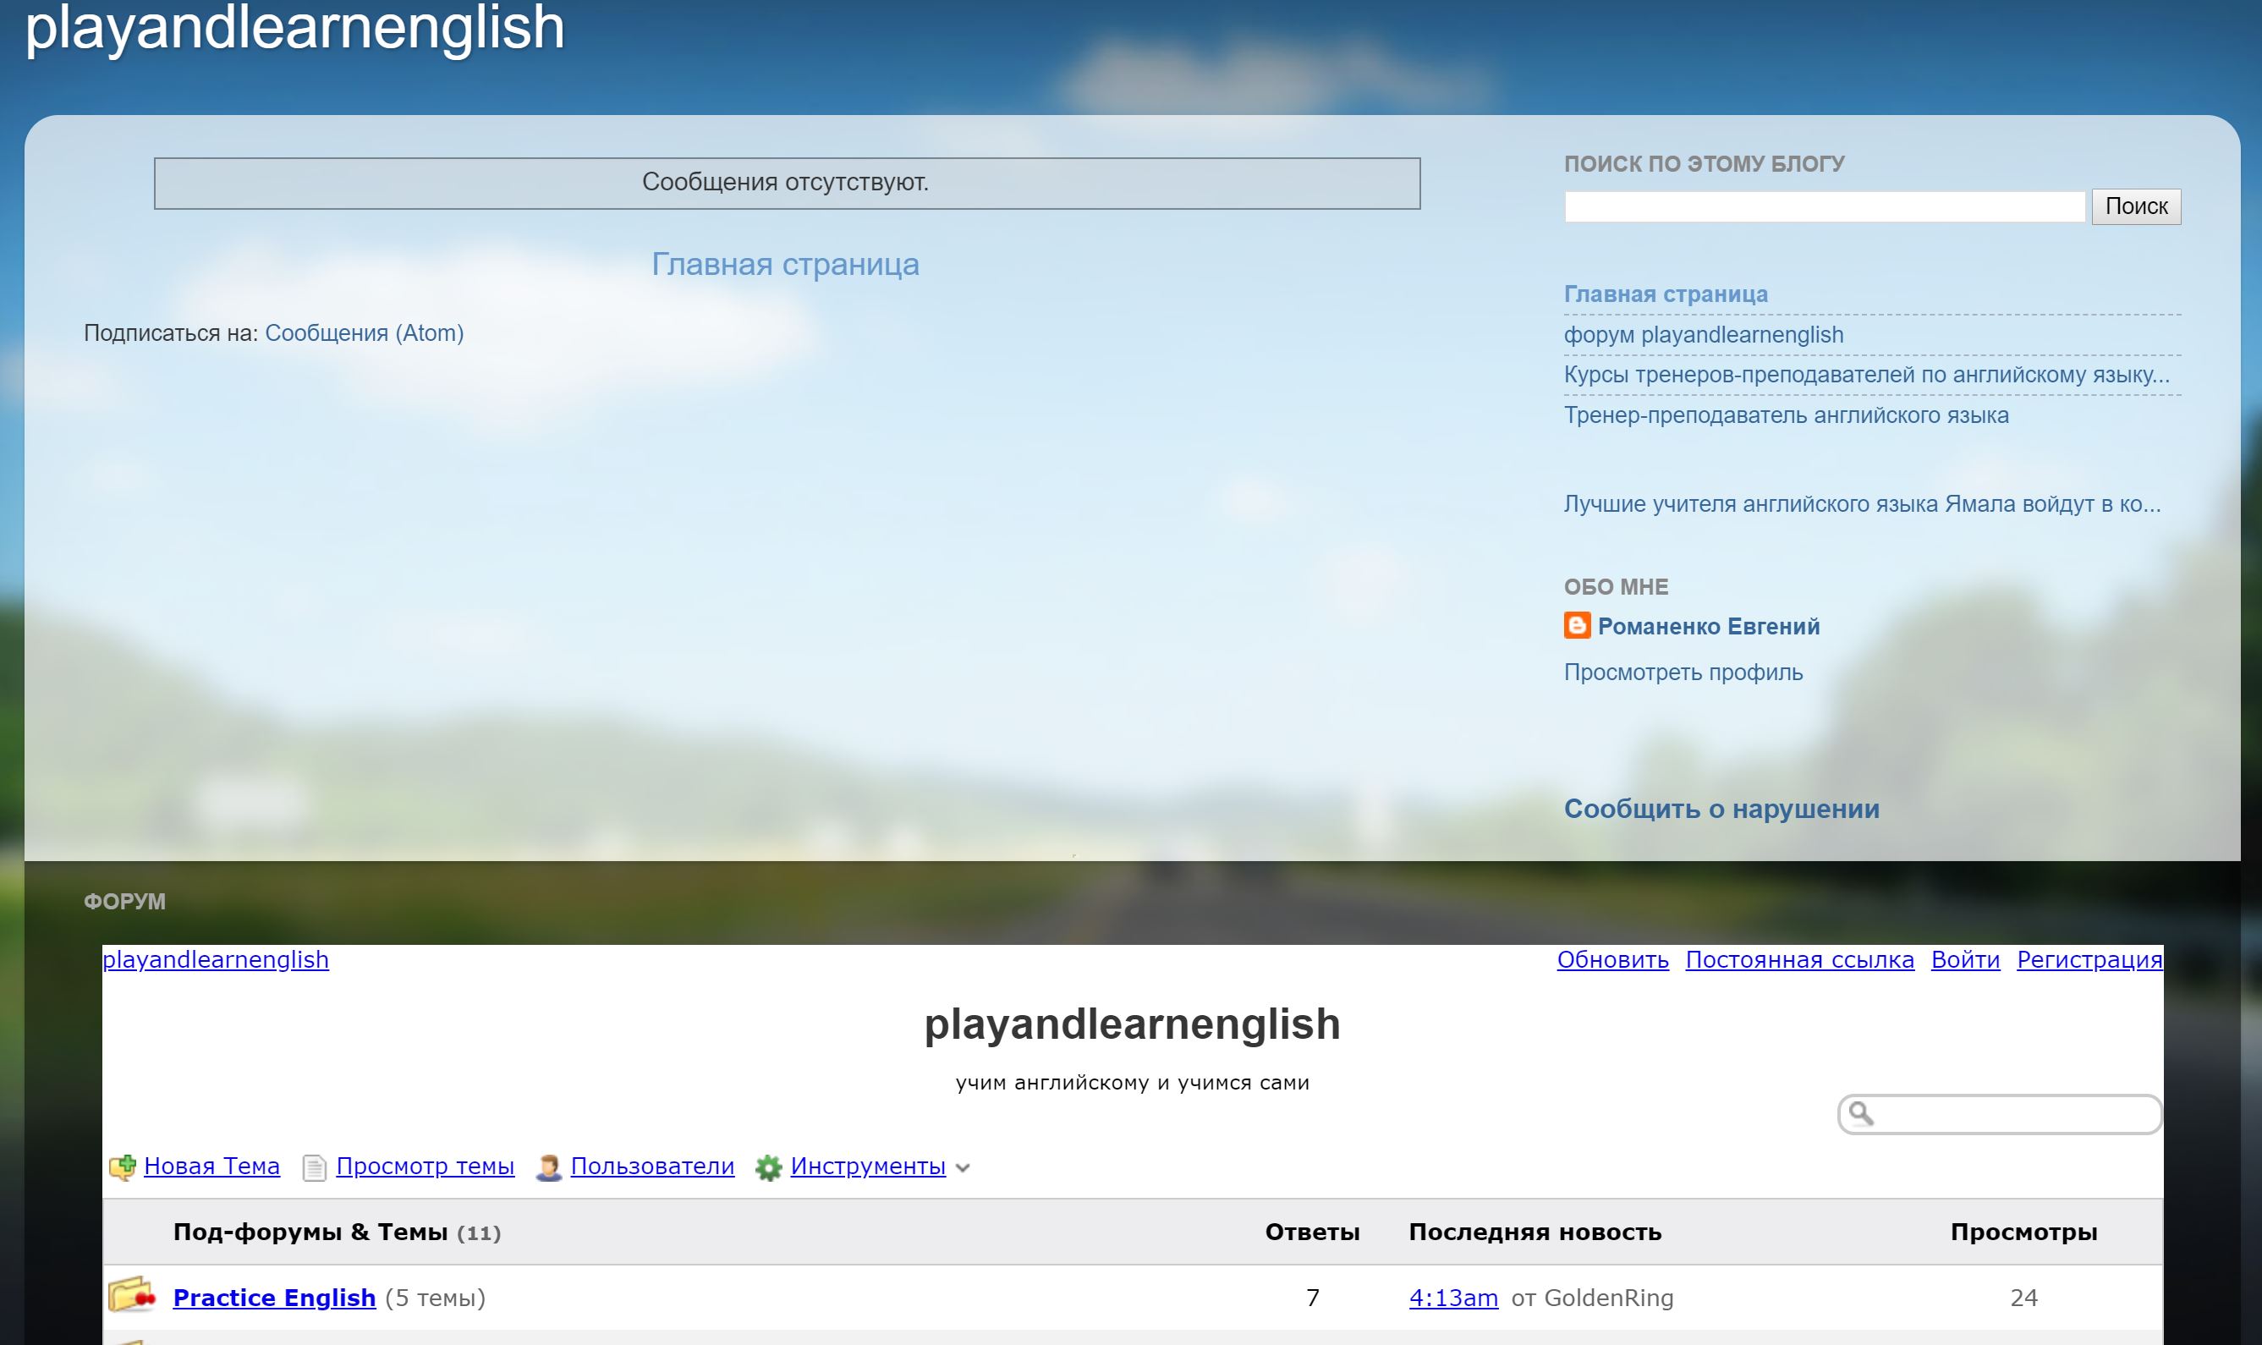Click the Сообщить о нарушении link
This screenshot has width=2262, height=1345.
(x=1721, y=809)
